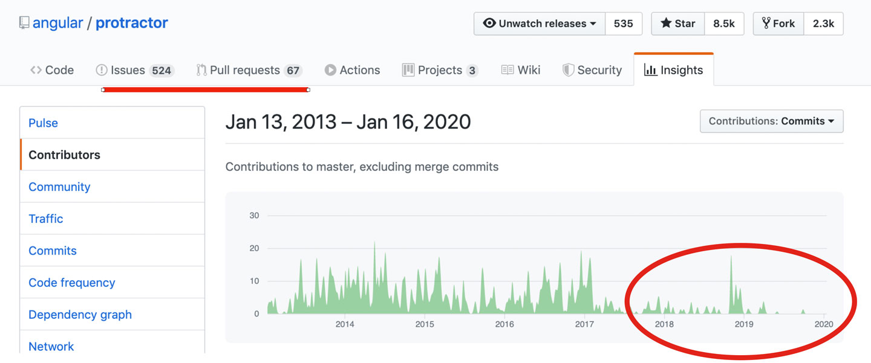View the 2.3k forks count
Screen dimensions: 871x363
[x=823, y=24]
